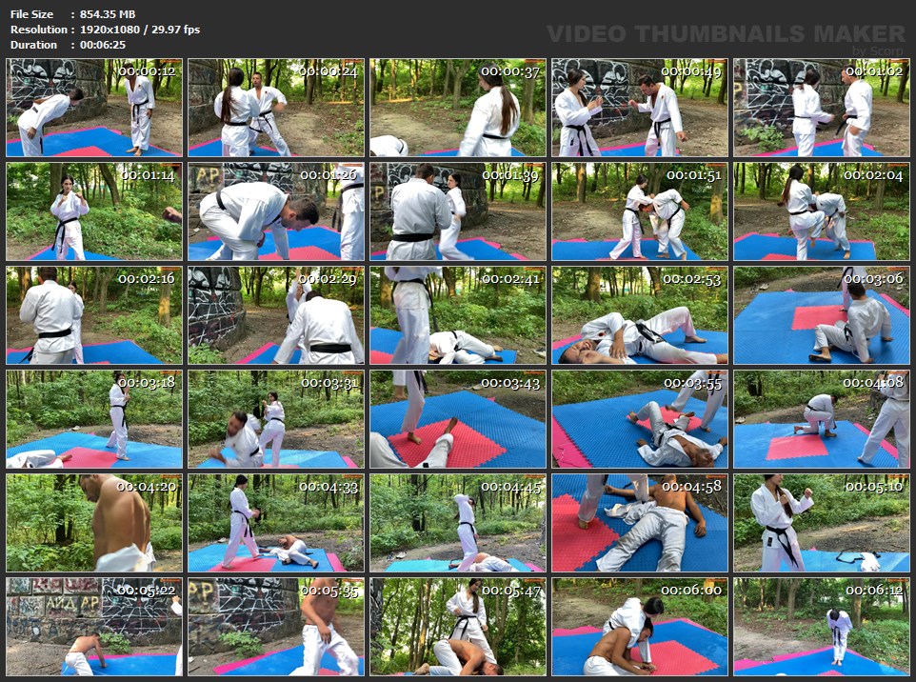The height and width of the screenshot is (682, 916).
Task: Open the frame stamped 00:05:10
Action: tap(822, 523)
